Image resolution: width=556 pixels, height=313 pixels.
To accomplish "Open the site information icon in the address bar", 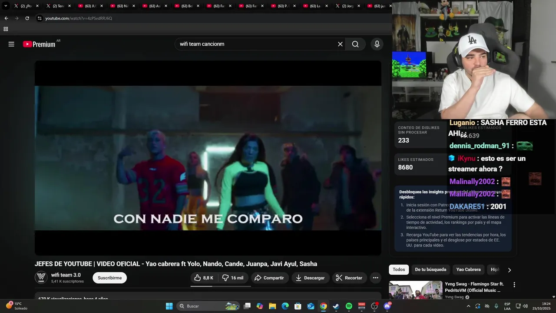I will (40, 18).
